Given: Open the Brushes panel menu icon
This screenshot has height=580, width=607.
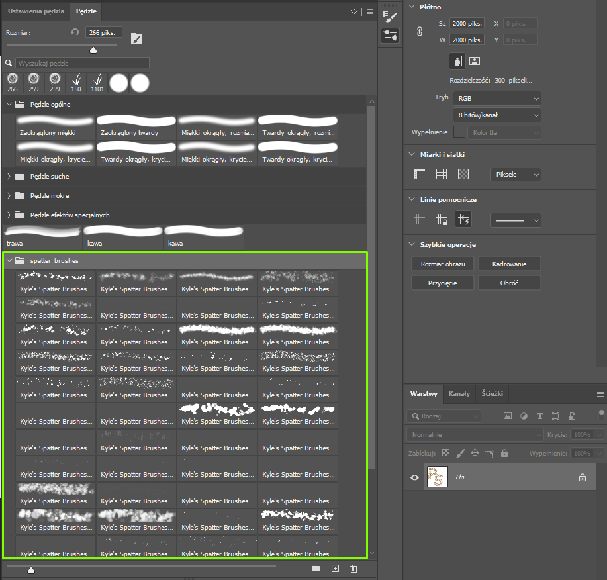Looking at the screenshot, I should pos(370,12).
